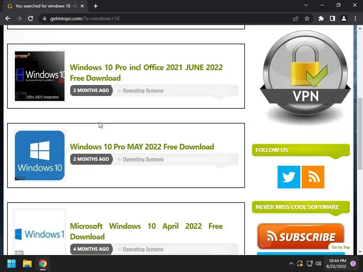Go forward with the forward arrow
The image size is (363, 272).
click(19, 18)
